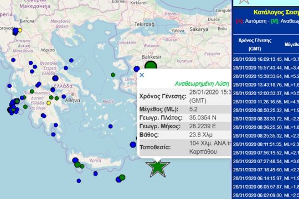The height and width of the screenshot is (199, 299).
Task: Click the blue circle beside the large green Balikesir marker
Action: (x=137, y=69)
